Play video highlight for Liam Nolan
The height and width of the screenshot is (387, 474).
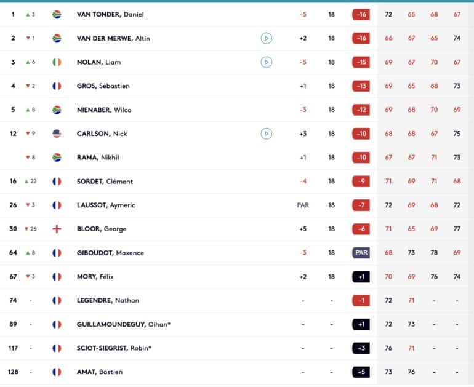[x=267, y=62]
